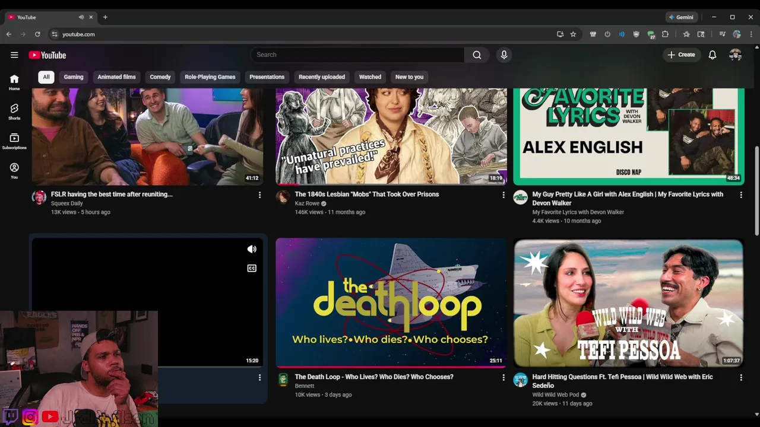Click the Create button
Viewport: 760px width, 427px height.
[x=682, y=55]
